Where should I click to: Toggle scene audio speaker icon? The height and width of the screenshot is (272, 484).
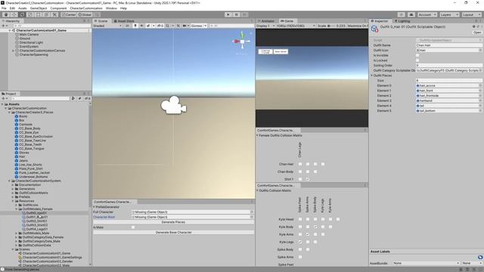pos(141,26)
